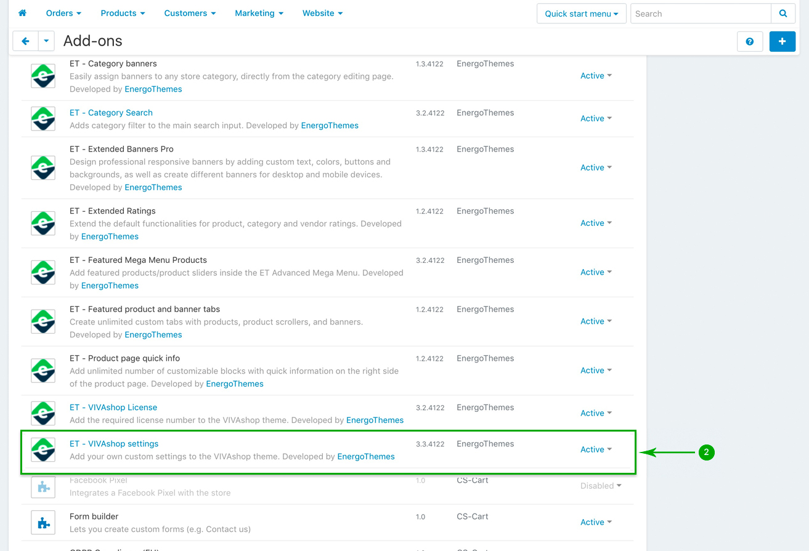Open the Products menu
This screenshot has width=809, height=551.
tap(123, 13)
